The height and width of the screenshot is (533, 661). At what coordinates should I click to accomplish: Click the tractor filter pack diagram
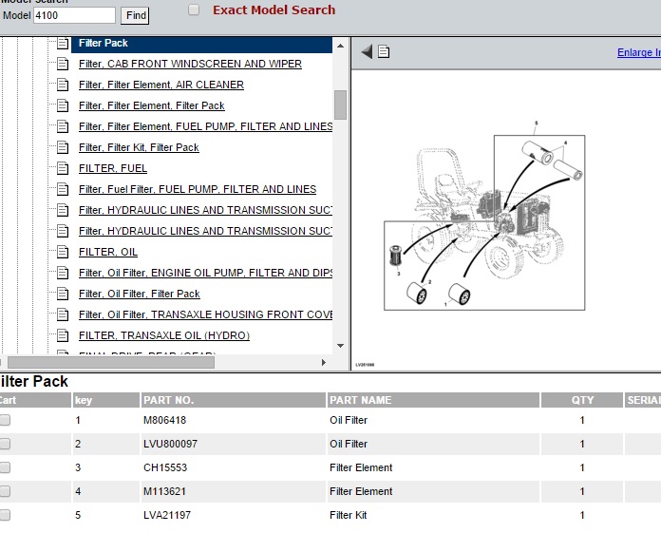click(484, 218)
